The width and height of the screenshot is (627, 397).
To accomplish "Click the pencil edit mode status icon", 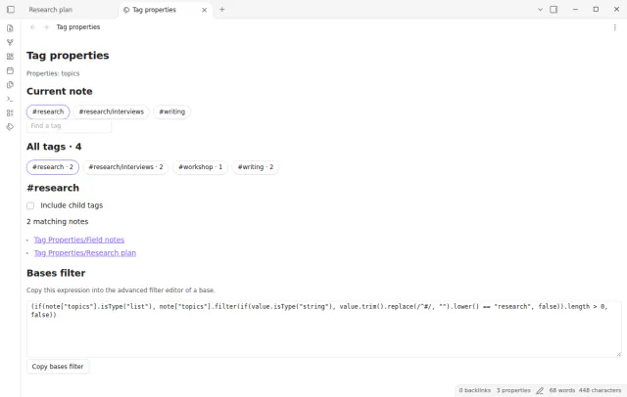I will pyautogui.click(x=540, y=390).
